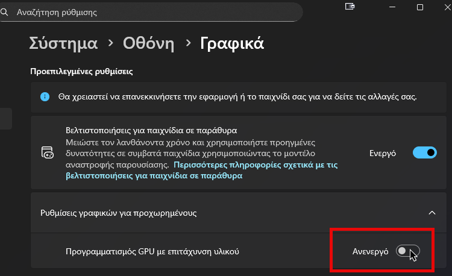Click the Ρυθμίσεις γραφικών για προχωρημένους header

pyautogui.click(x=127, y=213)
